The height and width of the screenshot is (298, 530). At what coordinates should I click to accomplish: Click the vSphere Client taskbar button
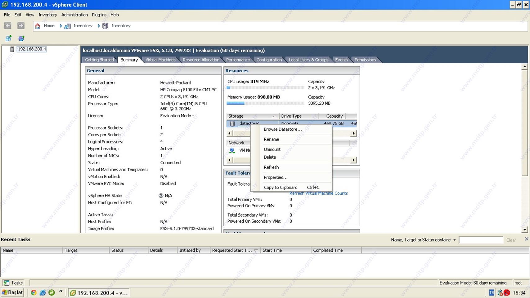coord(99,293)
